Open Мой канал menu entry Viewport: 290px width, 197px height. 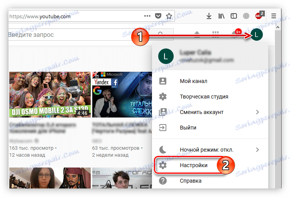click(210, 81)
